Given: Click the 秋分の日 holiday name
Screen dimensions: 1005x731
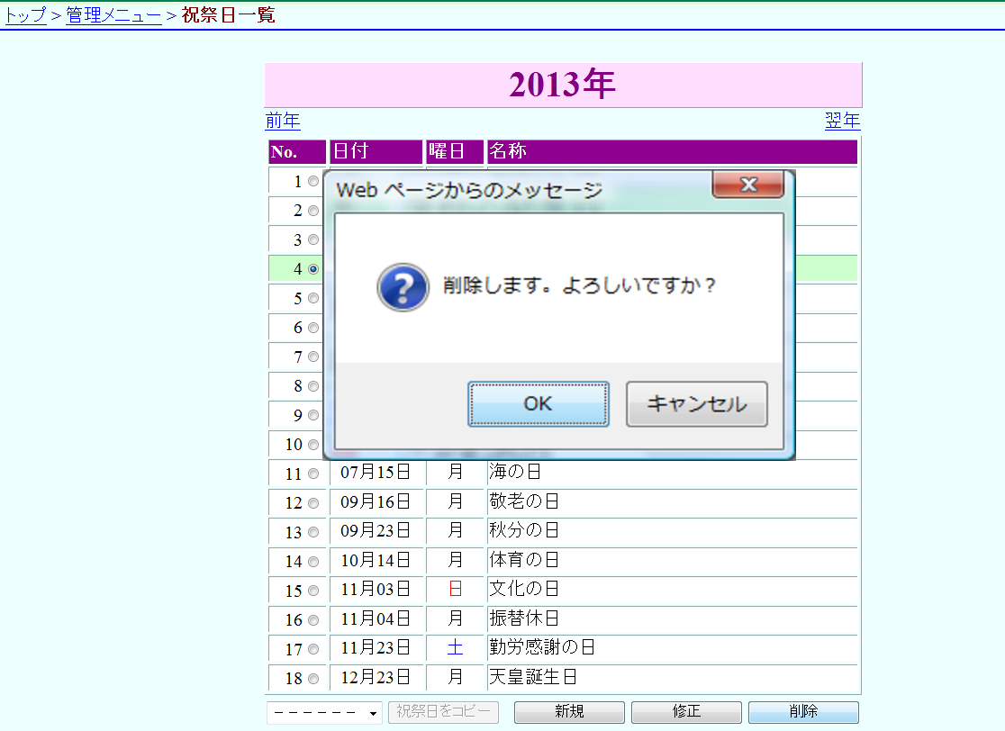Looking at the screenshot, I should click(x=523, y=530).
